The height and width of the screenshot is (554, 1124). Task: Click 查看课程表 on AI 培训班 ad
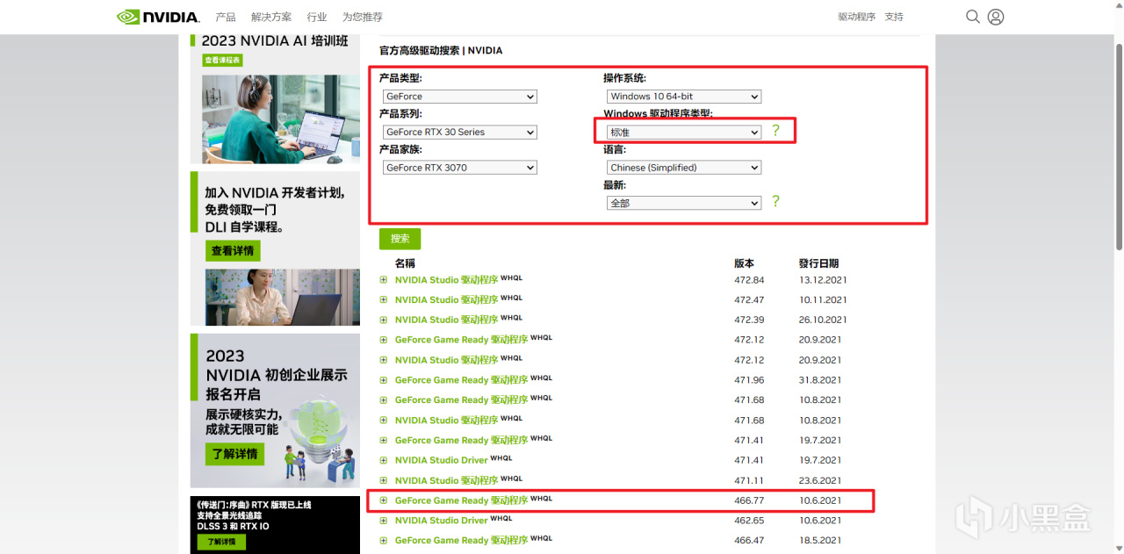[x=223, y=61]
